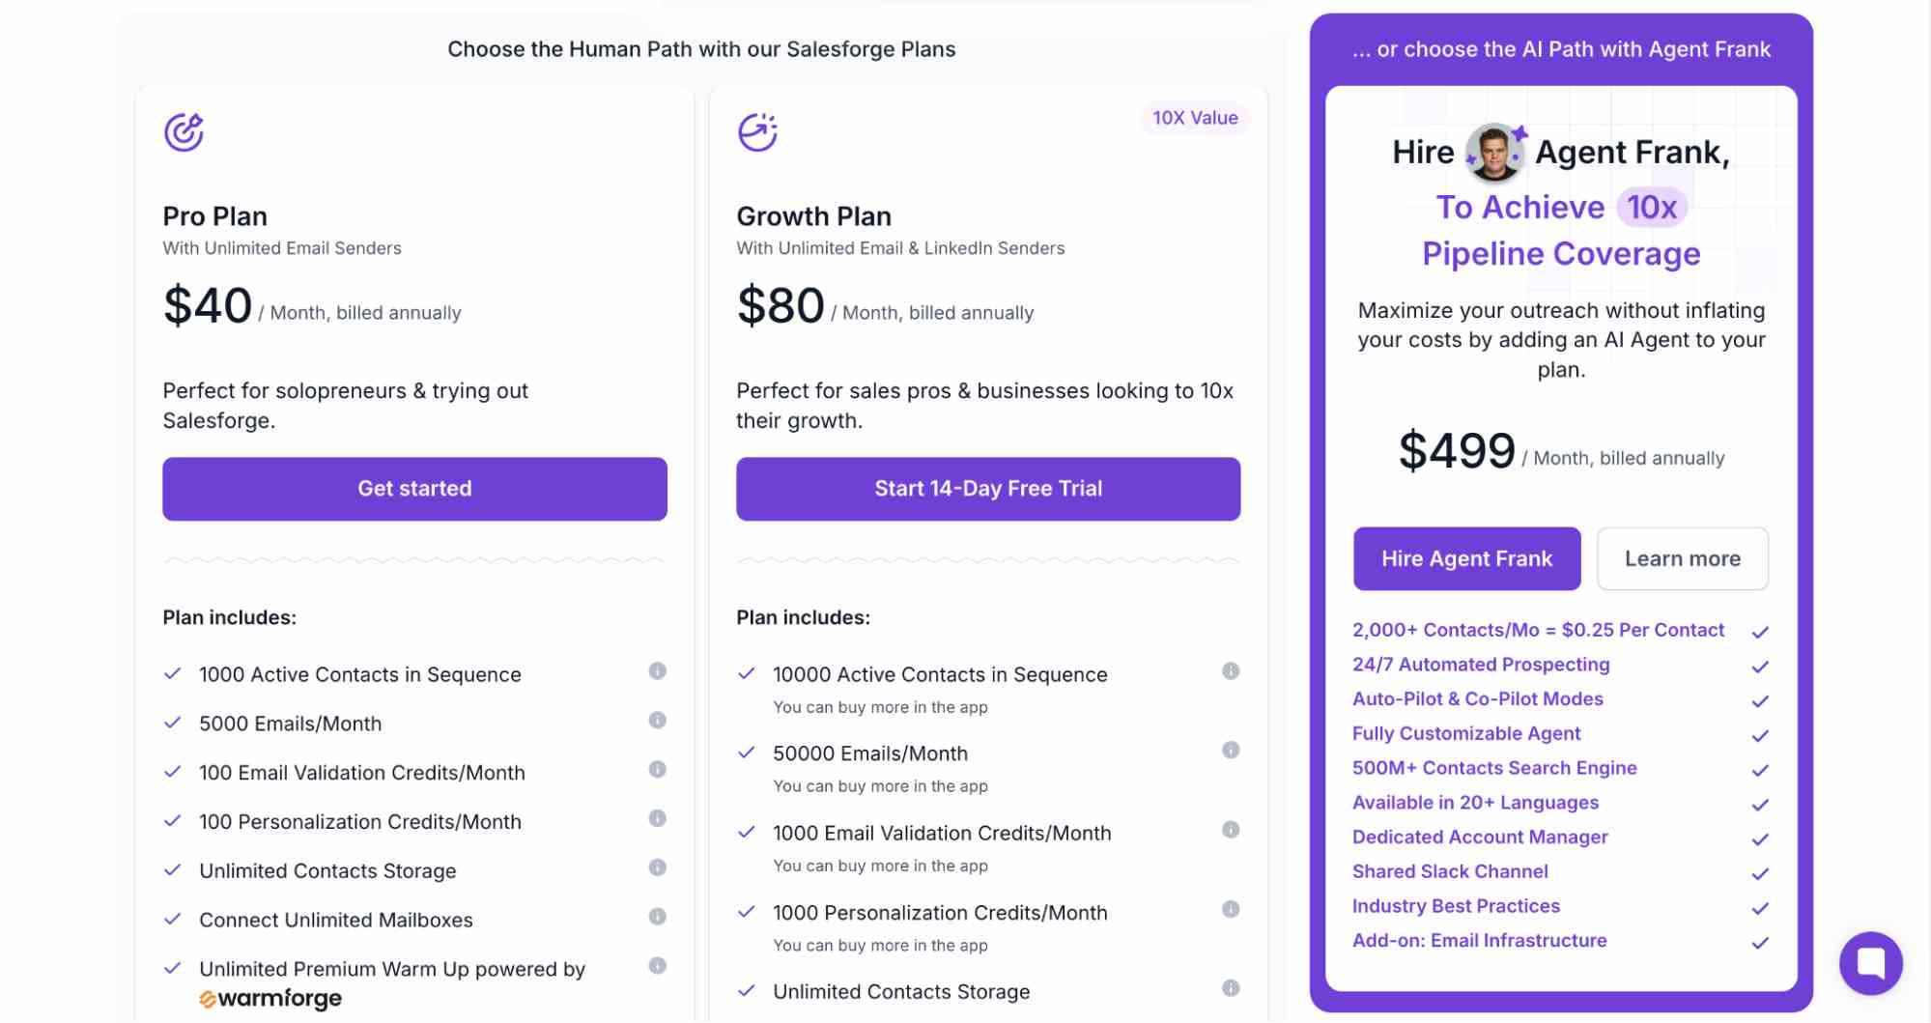Click checkmark beside 24/7 Automated Prospecting

(1761, 666)
